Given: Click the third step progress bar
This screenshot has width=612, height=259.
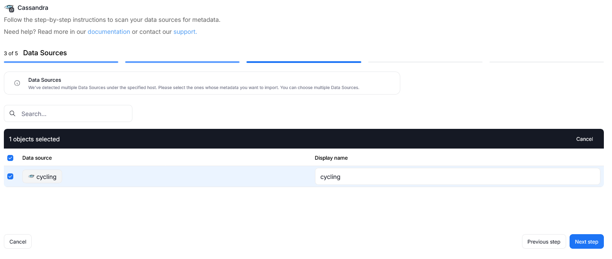Looking at the screenshot, I should [x=304, y=62].
